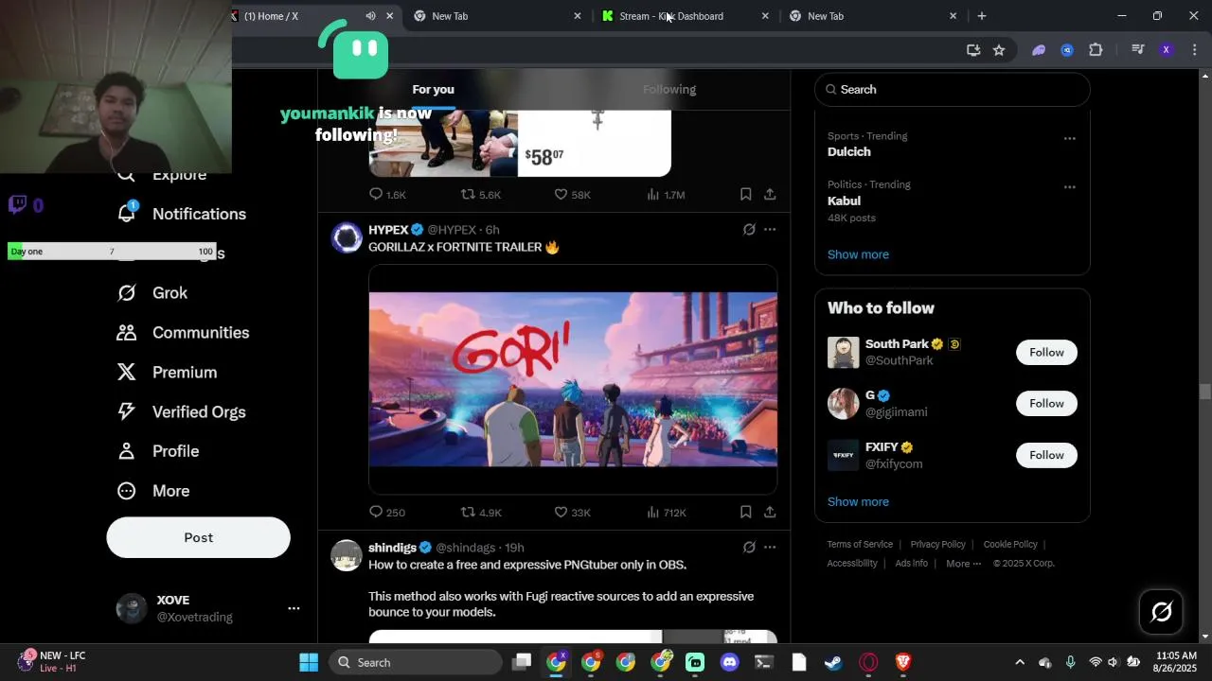Share the post with 58K likes
This screenshot has height=681, width=1212.
tap(770, 194)
